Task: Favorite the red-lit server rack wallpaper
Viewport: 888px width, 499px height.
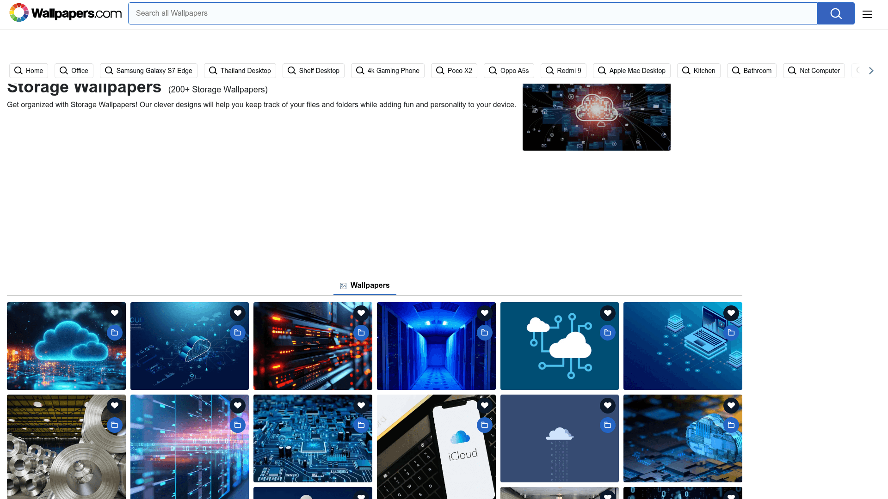Action: 361,313
